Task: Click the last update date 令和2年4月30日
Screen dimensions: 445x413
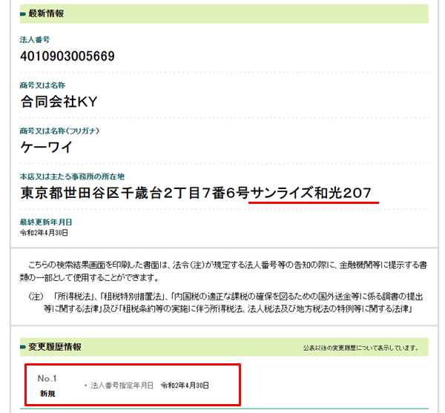Action: click(44, 233)
